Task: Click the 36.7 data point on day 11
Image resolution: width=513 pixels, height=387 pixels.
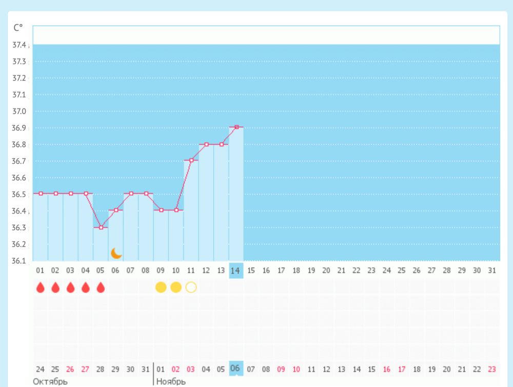Action: click(191, 160)
